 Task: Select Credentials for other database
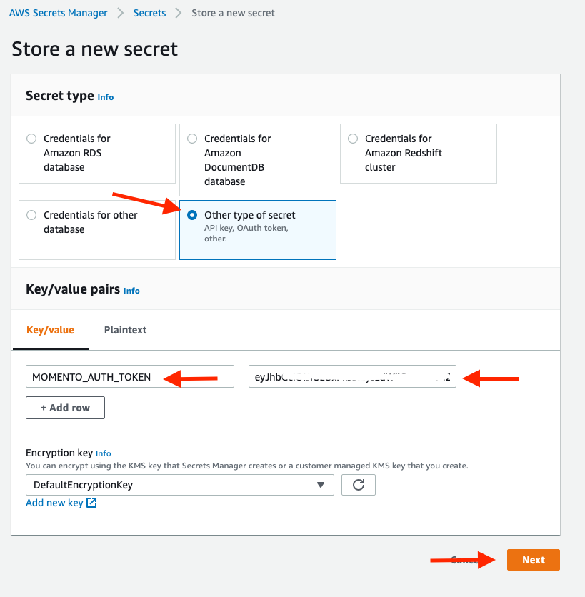[31, 215]
